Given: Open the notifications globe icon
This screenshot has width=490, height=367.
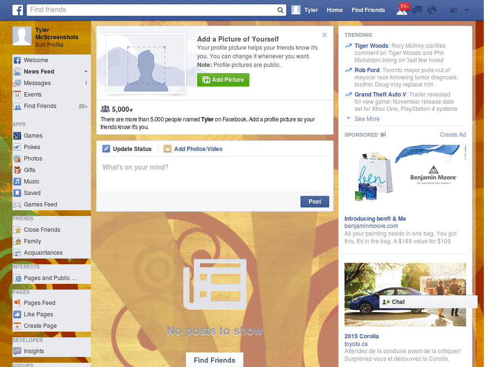Looking at the screenshot, I should [432, 11].
